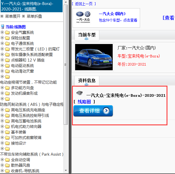Select the 菜单折叠 menu option
The height and width of the screenshot is (174, 175).
(34, 16)
